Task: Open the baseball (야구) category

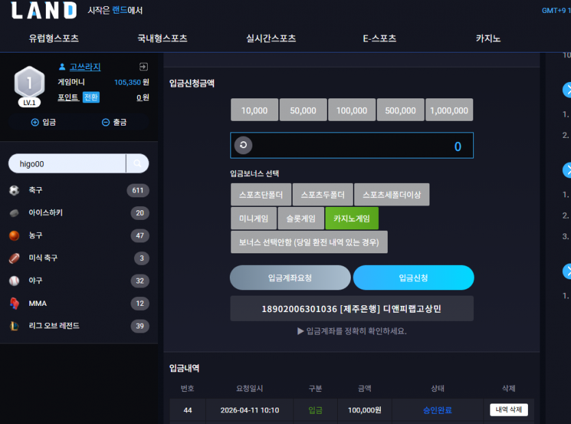Action: point(79,281)
